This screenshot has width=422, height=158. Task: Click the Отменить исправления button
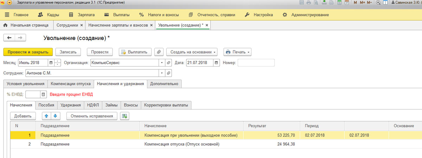(x=91, y=116)
